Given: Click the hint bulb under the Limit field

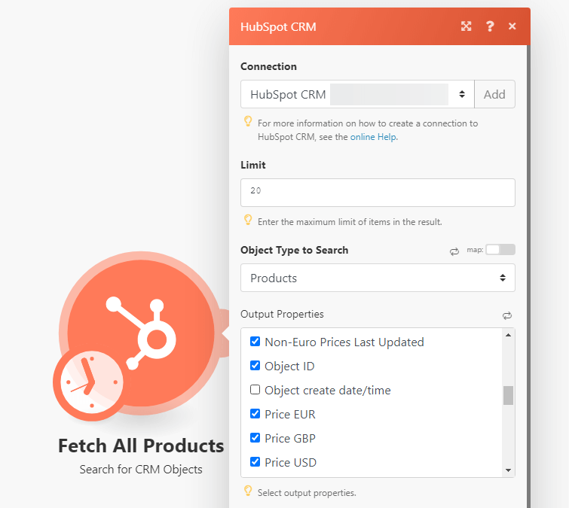Looking at the screenshot, I should click(x=248, y=220).
